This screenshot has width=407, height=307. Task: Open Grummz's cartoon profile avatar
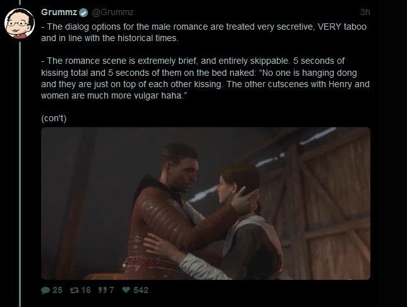point(20,23)
